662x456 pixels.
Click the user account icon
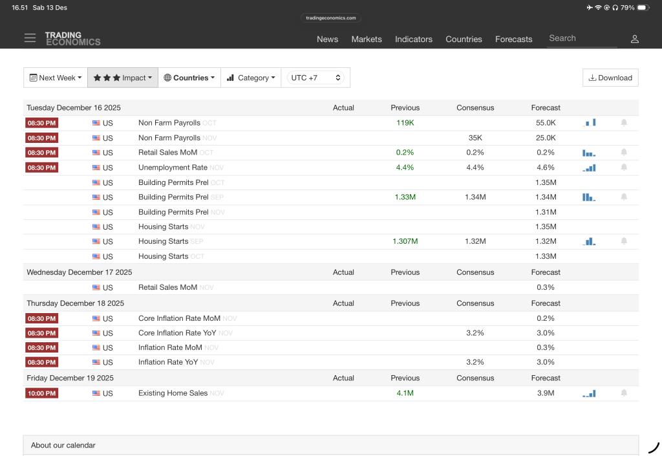634,39
